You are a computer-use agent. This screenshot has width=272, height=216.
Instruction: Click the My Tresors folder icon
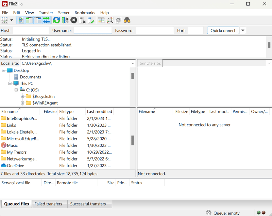4,152
